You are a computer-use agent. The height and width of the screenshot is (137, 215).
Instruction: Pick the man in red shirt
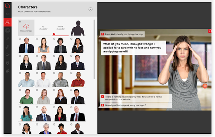tap(78, 79)
